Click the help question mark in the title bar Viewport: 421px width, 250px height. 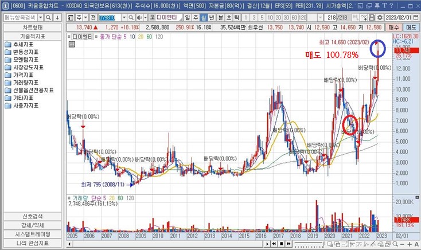391,5
